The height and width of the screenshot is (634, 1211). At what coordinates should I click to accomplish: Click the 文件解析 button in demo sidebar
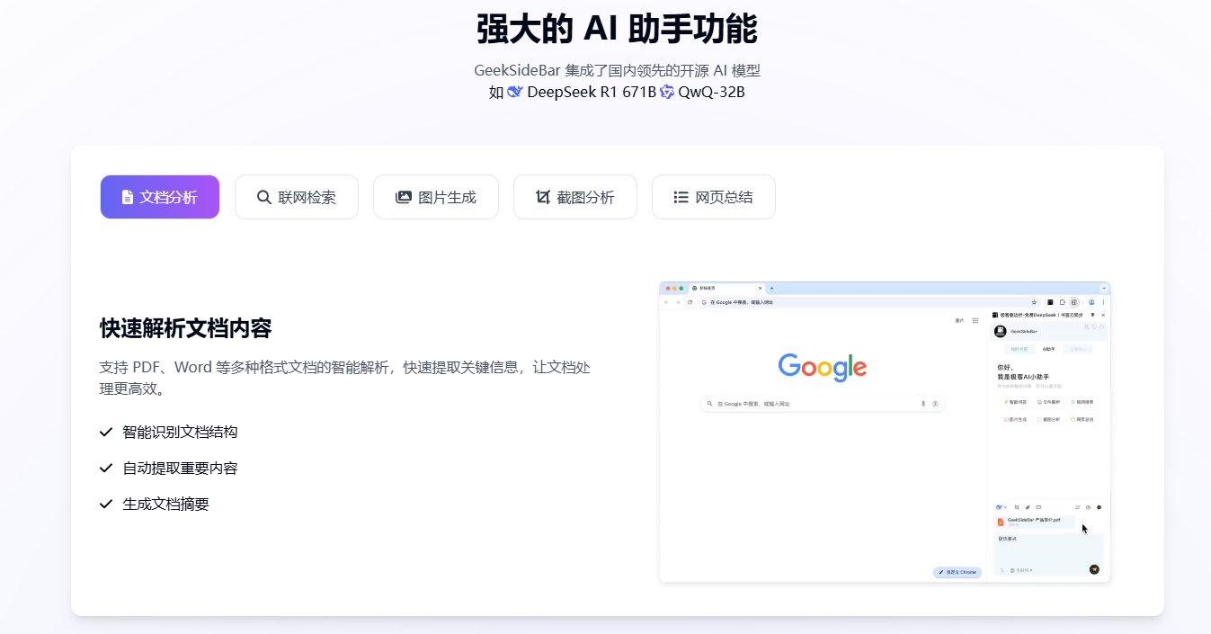1049,402
